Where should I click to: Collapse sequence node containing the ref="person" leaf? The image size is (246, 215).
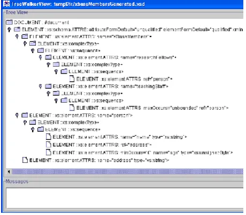56,71
